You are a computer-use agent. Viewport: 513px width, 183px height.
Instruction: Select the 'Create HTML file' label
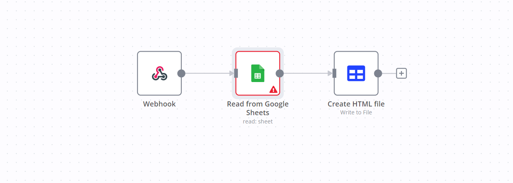pos(356,104)
